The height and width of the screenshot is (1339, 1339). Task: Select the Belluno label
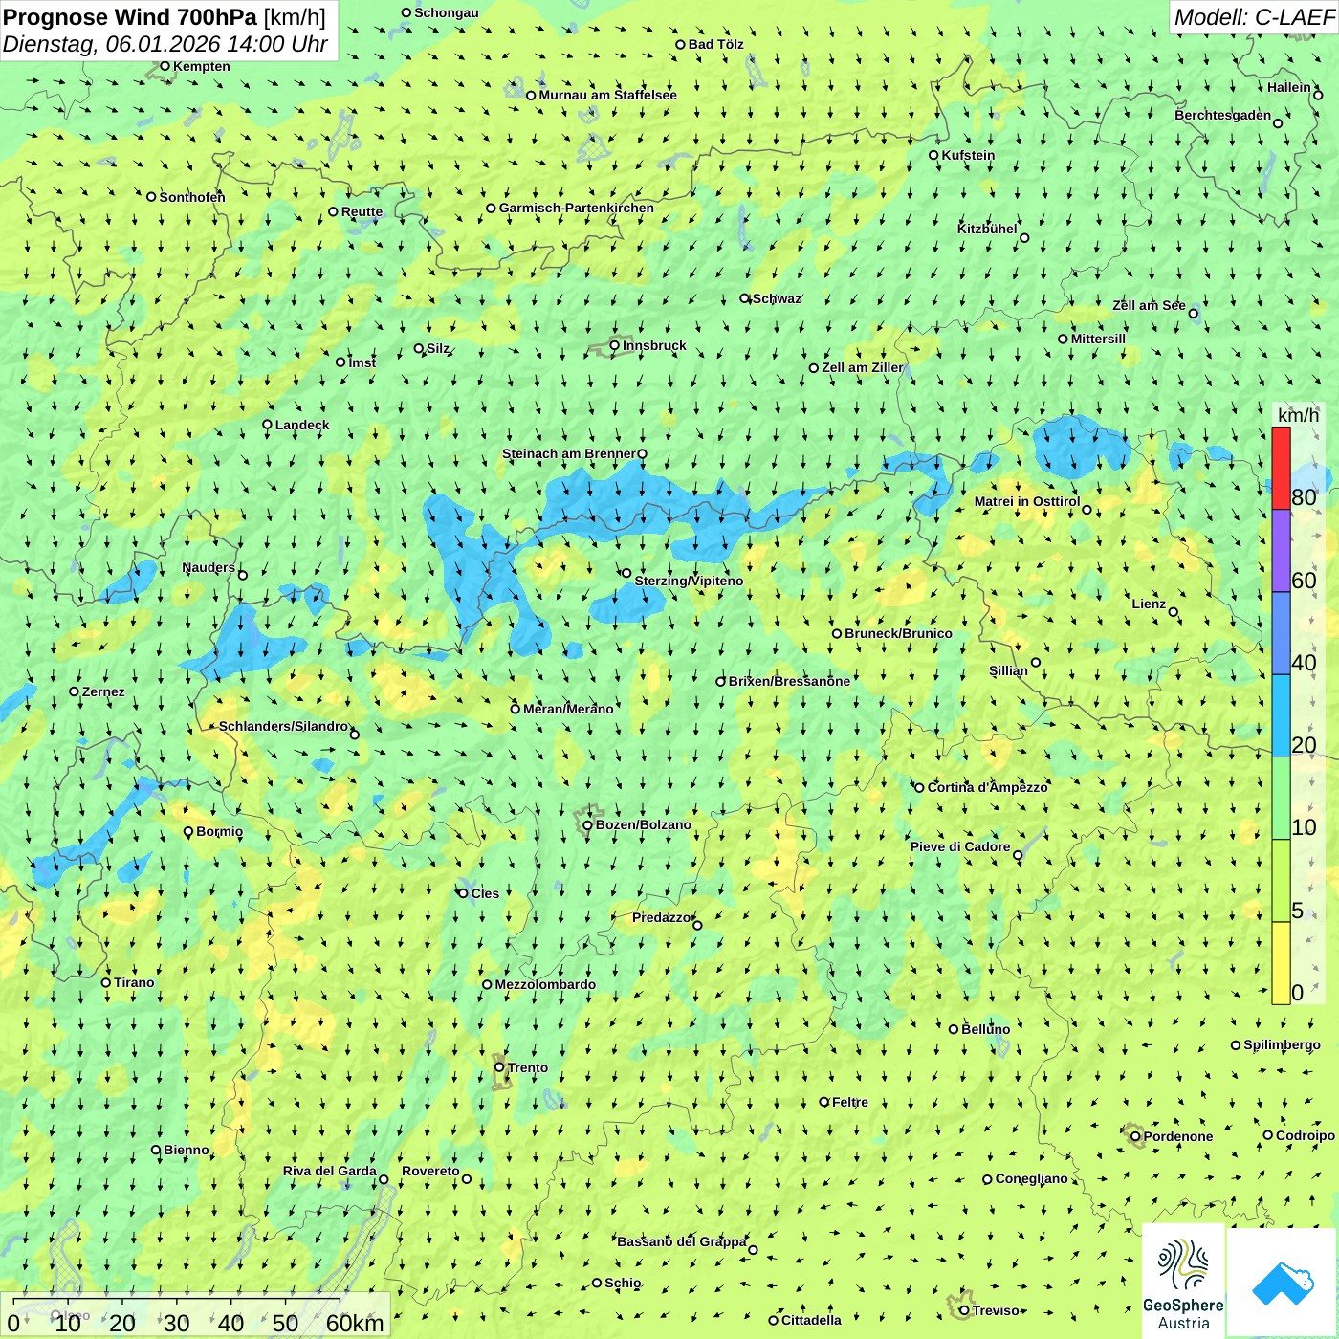pyautogui.click(x=985, y=1029)
